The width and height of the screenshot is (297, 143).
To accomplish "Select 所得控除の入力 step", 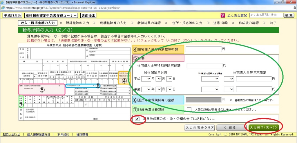I will click(77, 23).
